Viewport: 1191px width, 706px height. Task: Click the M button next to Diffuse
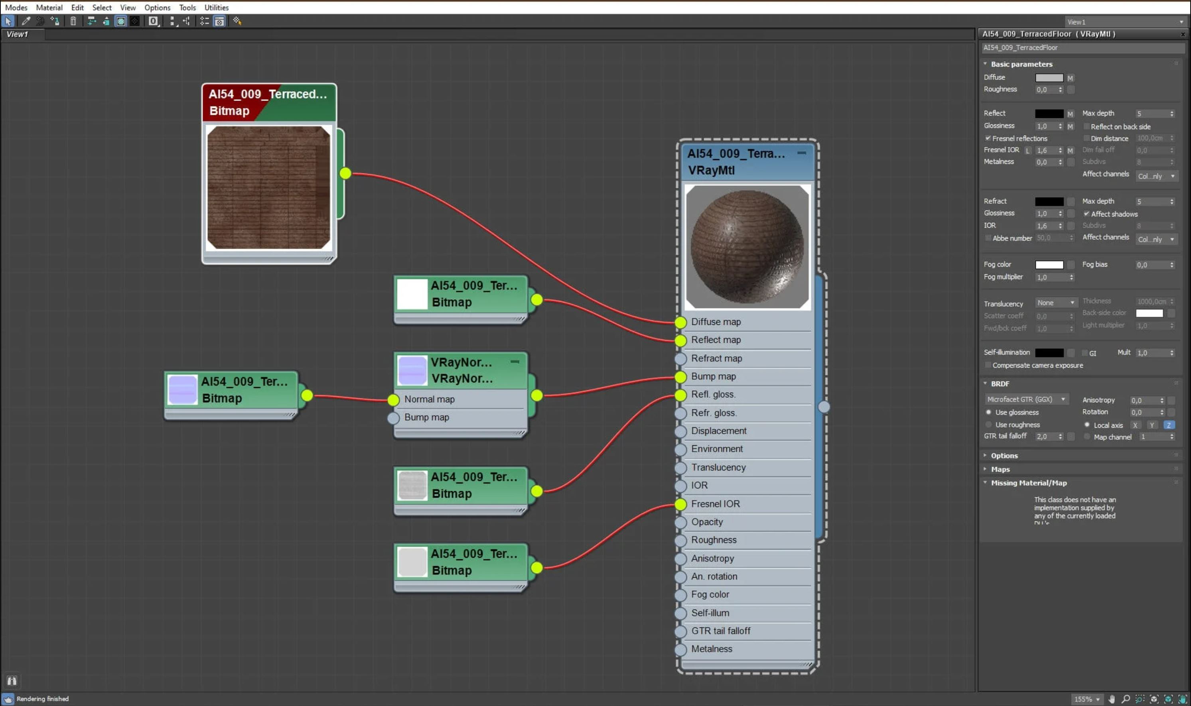pos(1070,78)
